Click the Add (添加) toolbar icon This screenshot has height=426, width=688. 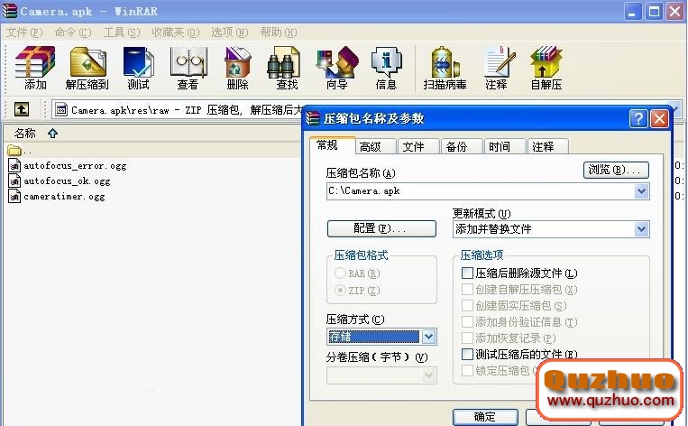(x=35, y=68)
